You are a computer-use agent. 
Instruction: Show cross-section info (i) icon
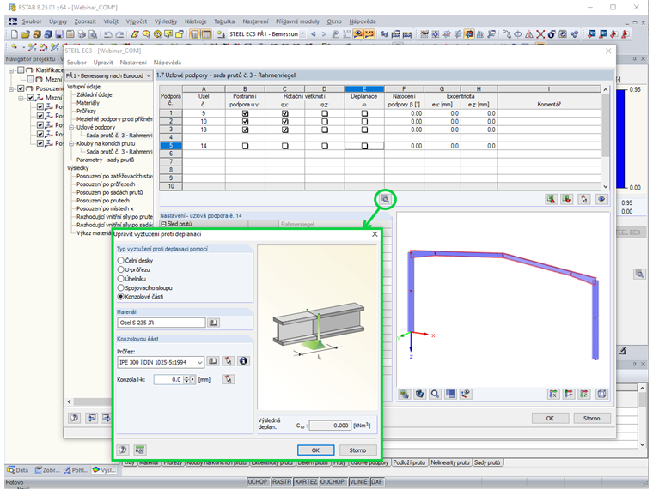click(x=243, y=361)
